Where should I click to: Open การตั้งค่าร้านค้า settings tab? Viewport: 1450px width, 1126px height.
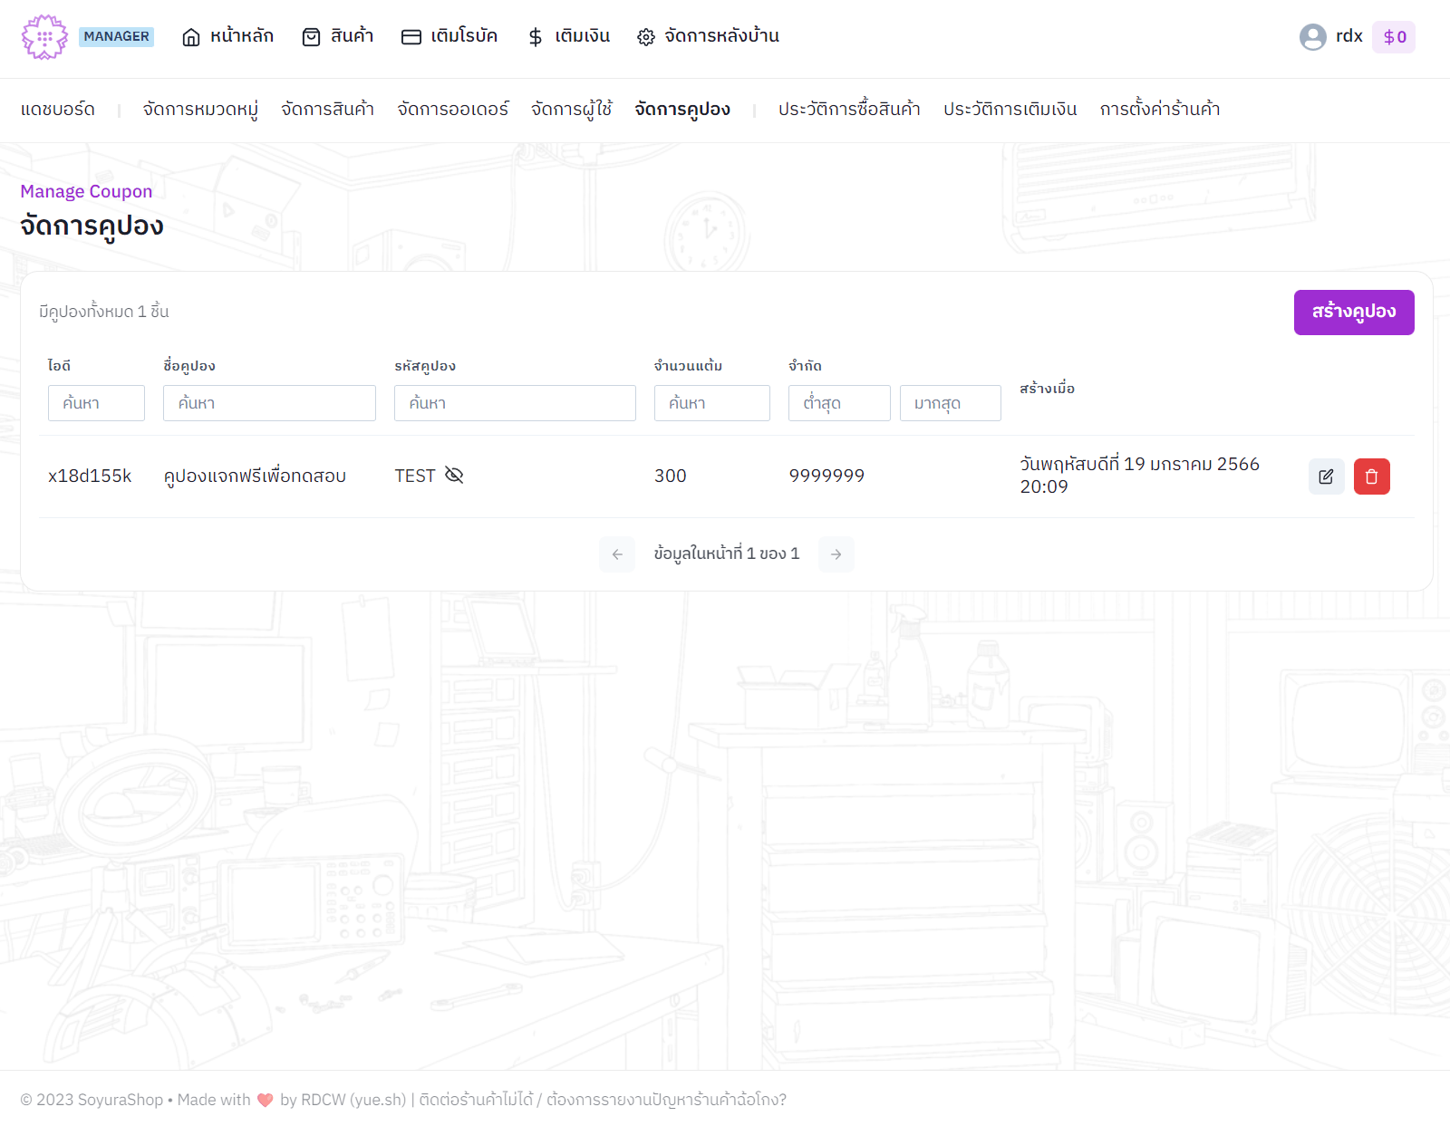(1159, 110)
